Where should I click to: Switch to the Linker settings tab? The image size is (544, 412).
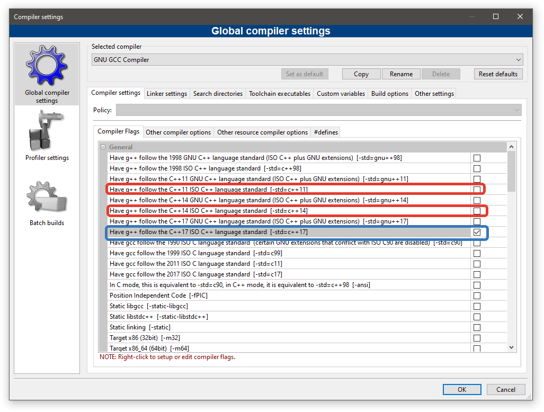(x=167, y=94)
